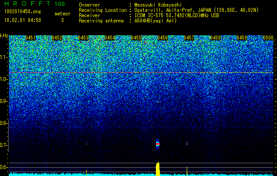Click the 0457 time marker

(x=189, y=38)
